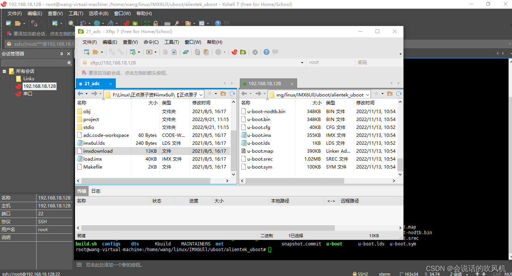This screenshot has width=512, height=276.
Task: Open 文件(F) menu in Xftp
Action: pyautogui.click(x=90, y=42)
